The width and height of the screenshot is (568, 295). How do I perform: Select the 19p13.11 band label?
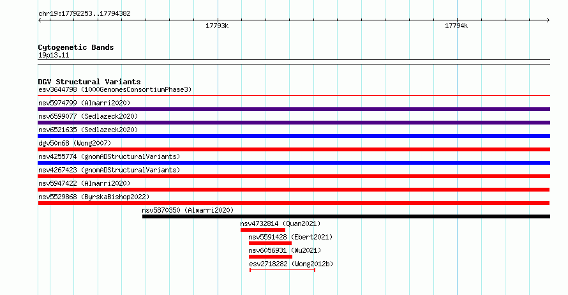tap(54, 55)
